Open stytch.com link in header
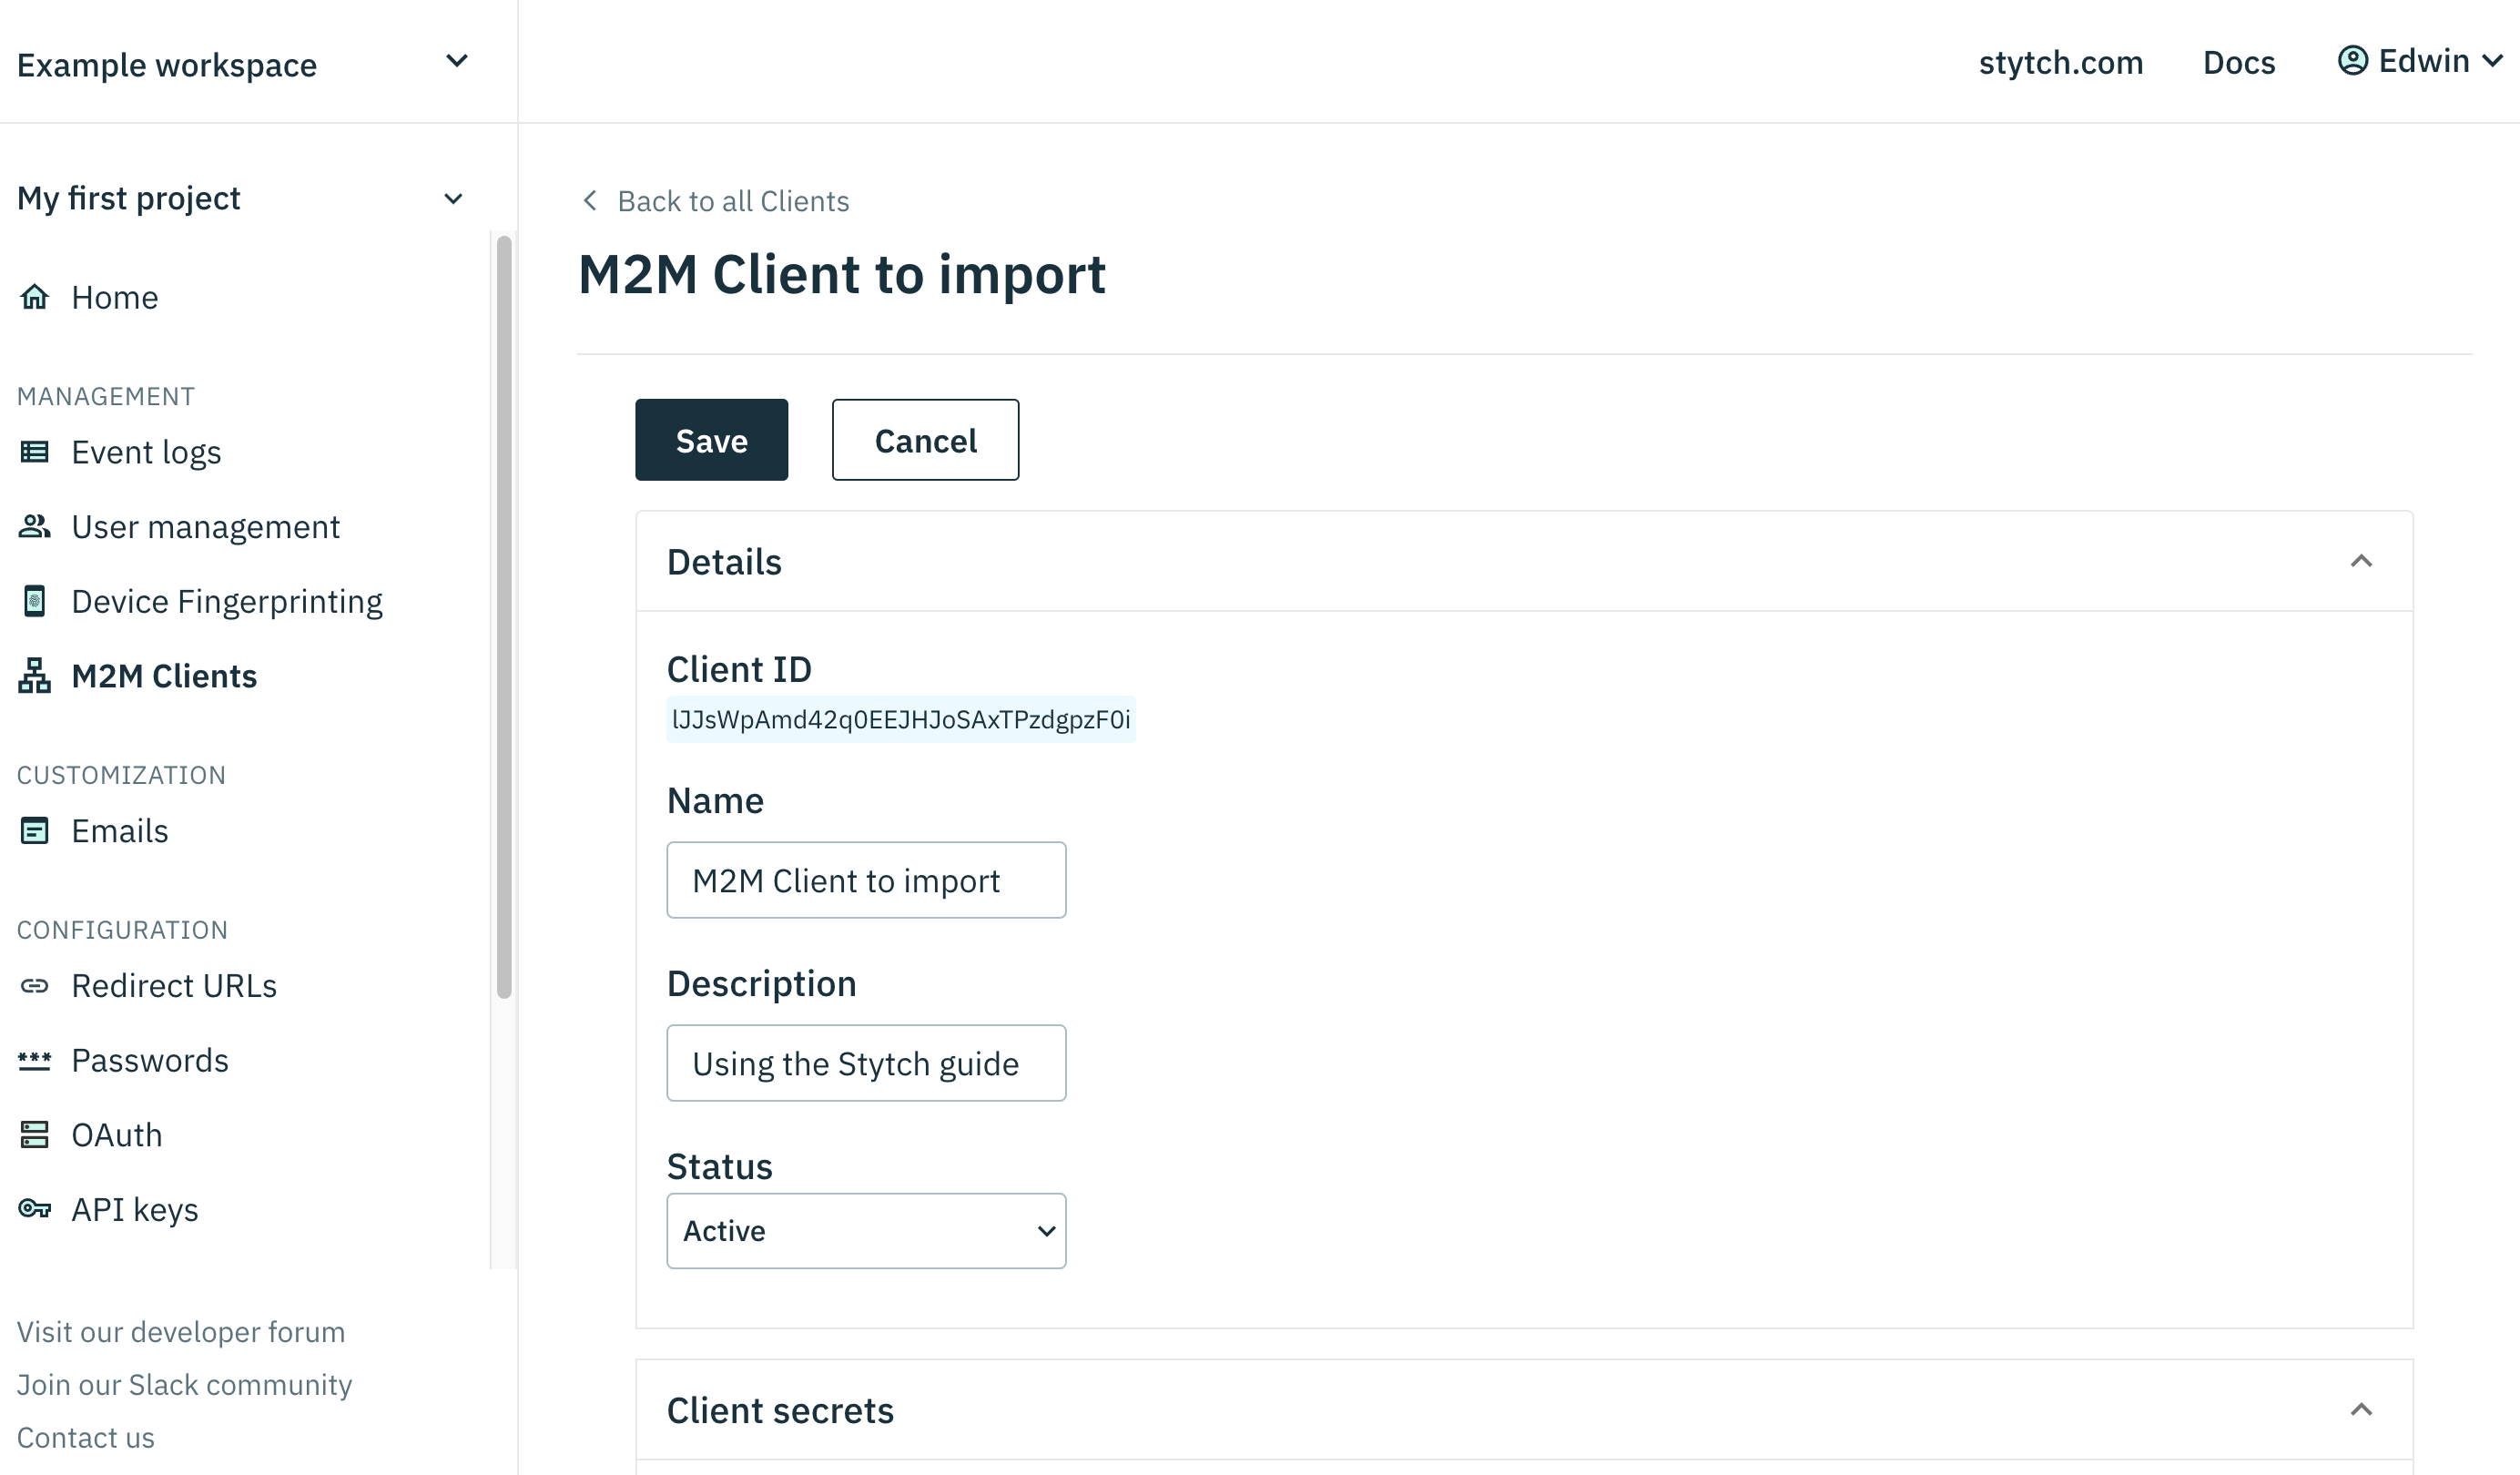 pos(2060,62)
